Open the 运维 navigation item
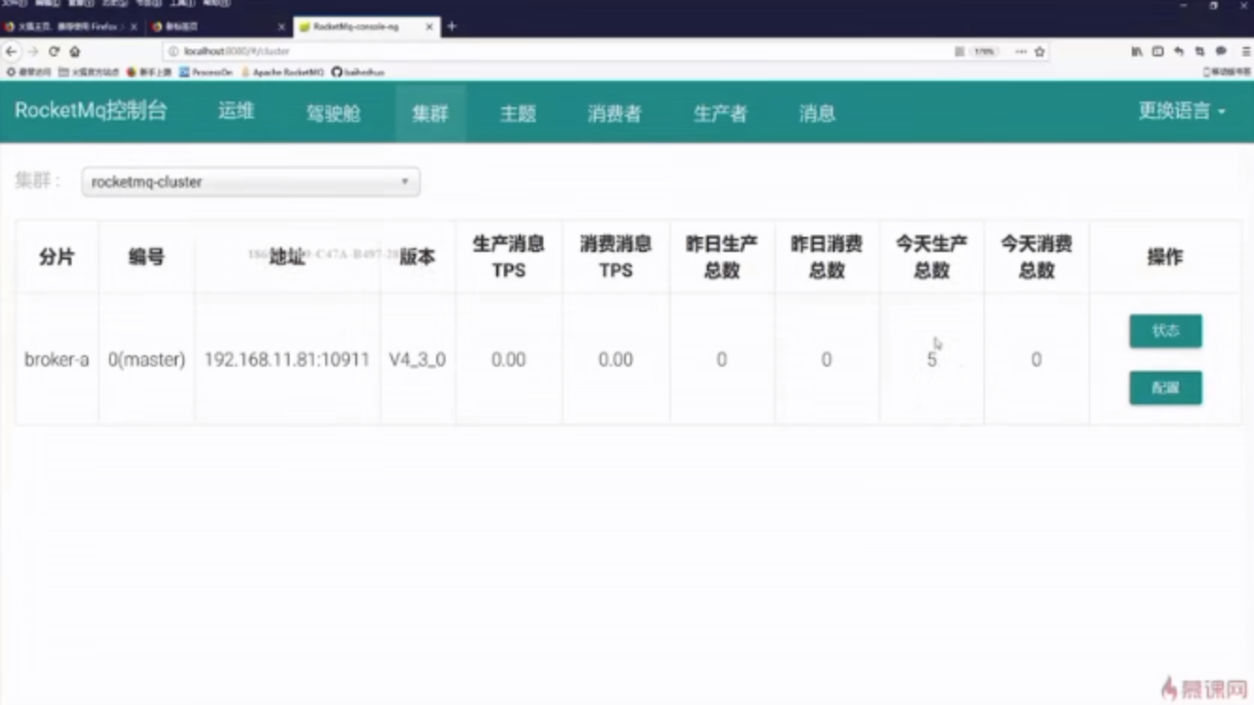1254x705 pixels. pos(237,111)
